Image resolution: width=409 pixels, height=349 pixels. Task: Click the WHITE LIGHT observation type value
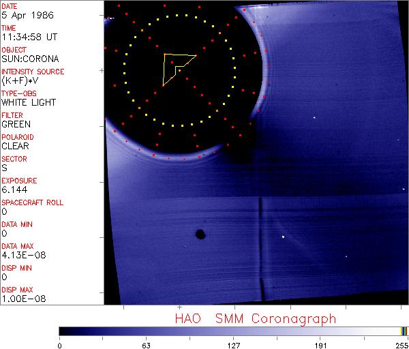[x=28, y=102]
